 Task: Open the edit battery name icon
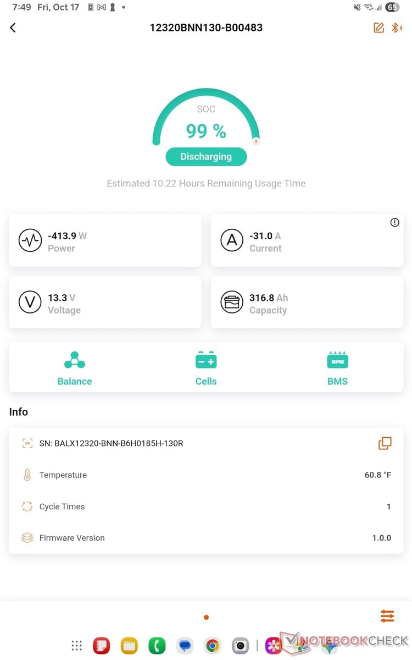(378, 28)
